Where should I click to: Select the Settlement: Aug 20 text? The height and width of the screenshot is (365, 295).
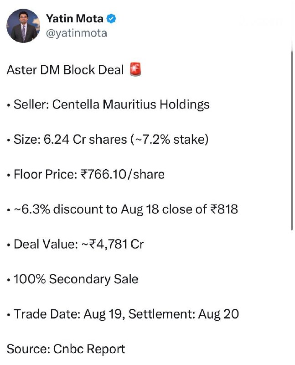(x=184, y=314)
